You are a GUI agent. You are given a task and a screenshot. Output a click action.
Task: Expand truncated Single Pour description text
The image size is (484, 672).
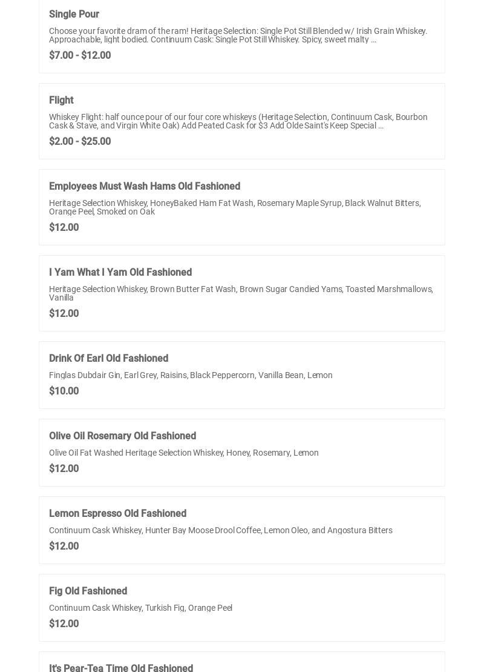tap(373, 39)
